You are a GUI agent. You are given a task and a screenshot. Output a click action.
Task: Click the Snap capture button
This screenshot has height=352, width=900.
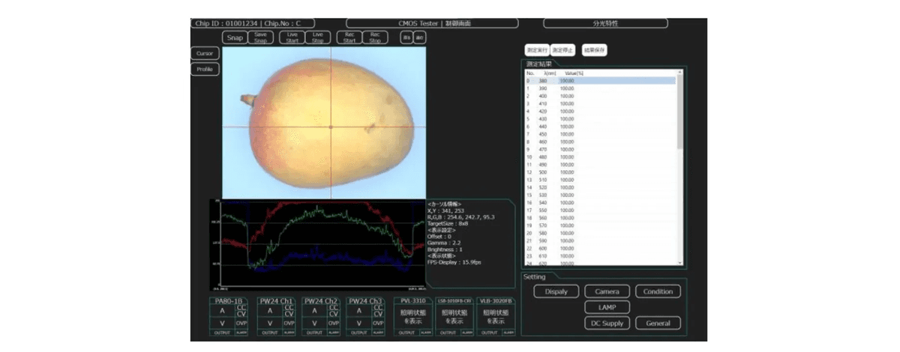(x=234, y=37)
